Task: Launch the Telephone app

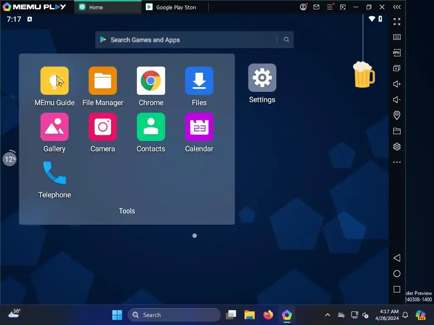Action: [55, 173]
